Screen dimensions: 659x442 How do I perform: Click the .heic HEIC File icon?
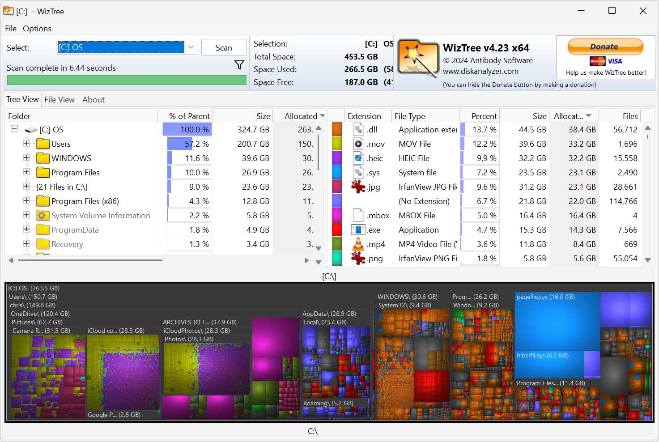click(x=358, y=158)
